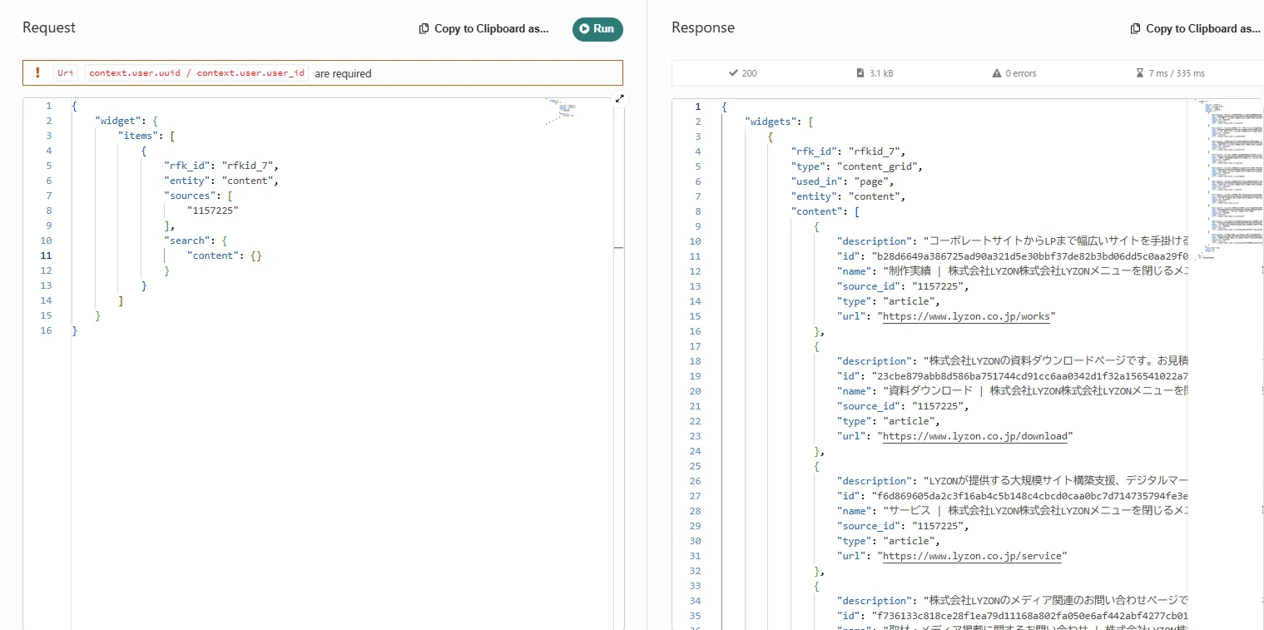Click the hourglass icon beside the timing value
The width and height of the screenshot is (1264, 630).
point(1140,73)
